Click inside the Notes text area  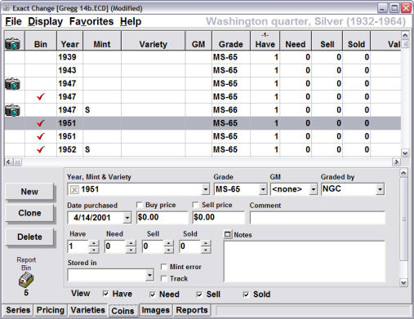[305, 261]
